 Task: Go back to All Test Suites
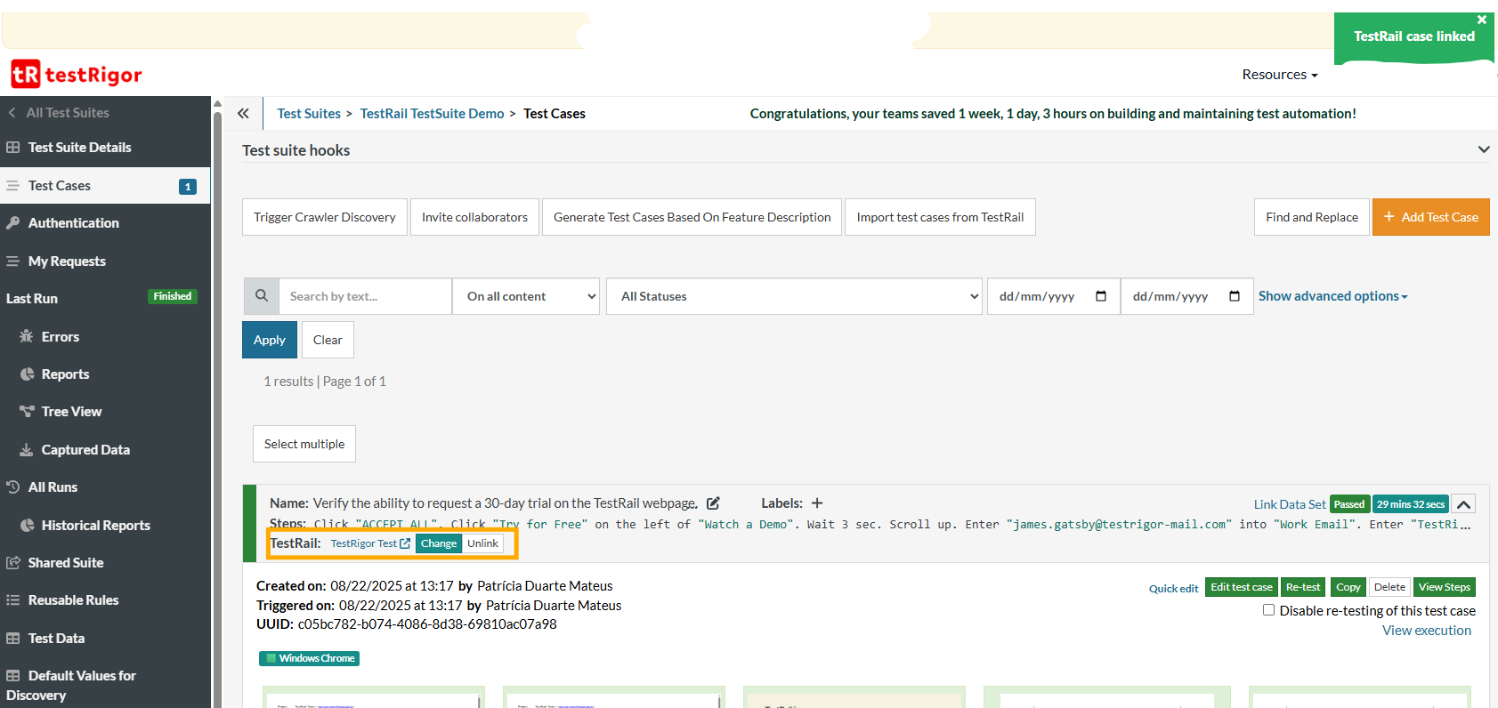59,113
